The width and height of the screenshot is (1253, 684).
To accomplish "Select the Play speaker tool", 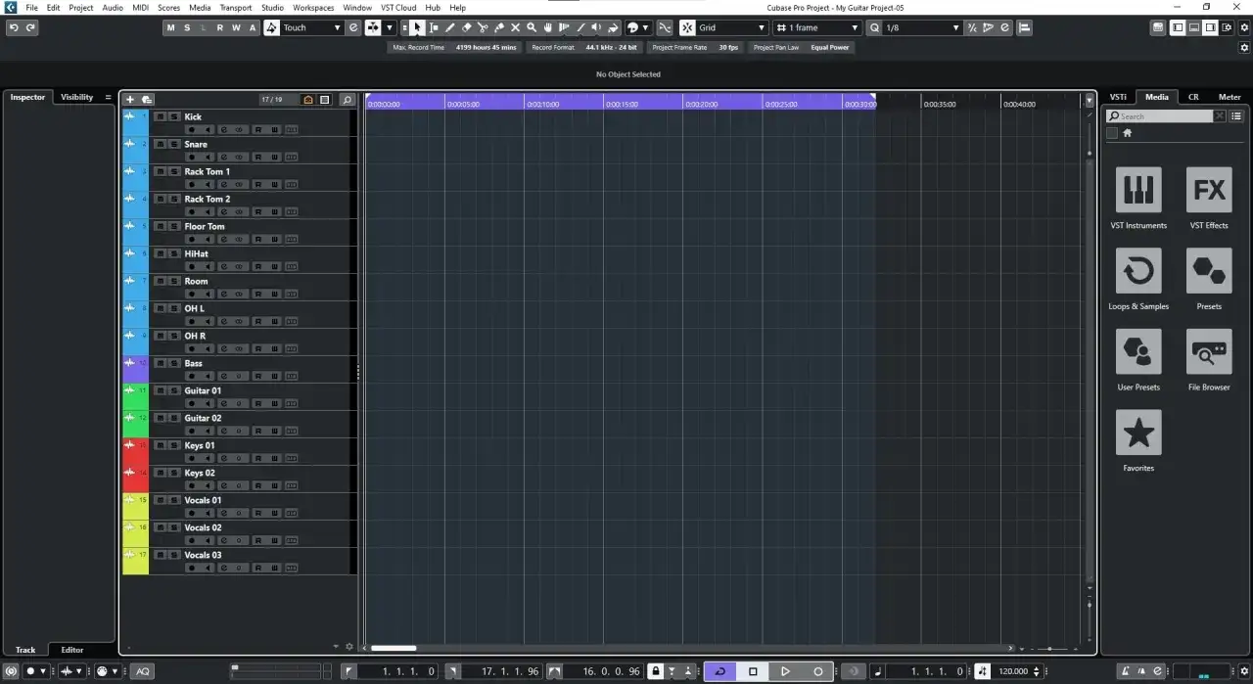I will (x=596, y=27).
